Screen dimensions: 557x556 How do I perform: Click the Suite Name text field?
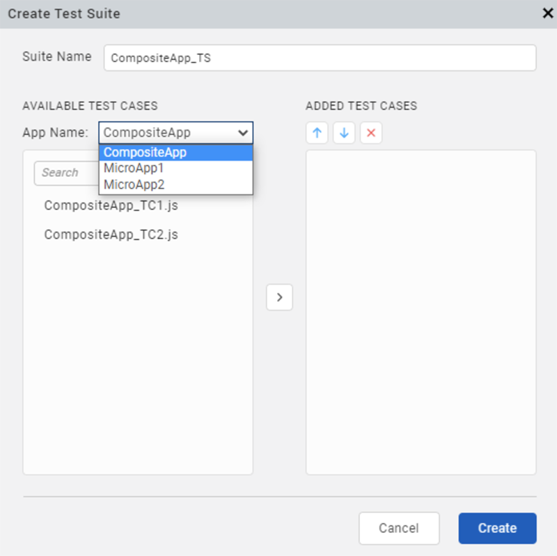coord(320,58)
